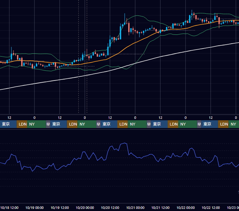Screen dimensions: 239x211
Task: Click the 10/18 12:00 date label
Action: (x=9, y=207)
